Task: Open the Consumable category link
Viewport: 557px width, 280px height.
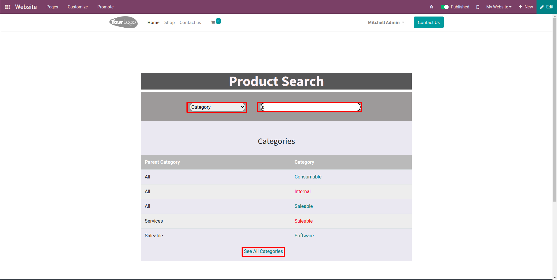Action: coord(308,177)
